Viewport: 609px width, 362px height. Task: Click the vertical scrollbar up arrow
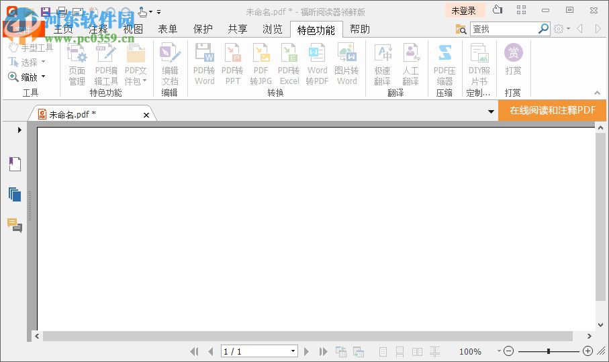[600, 128]
